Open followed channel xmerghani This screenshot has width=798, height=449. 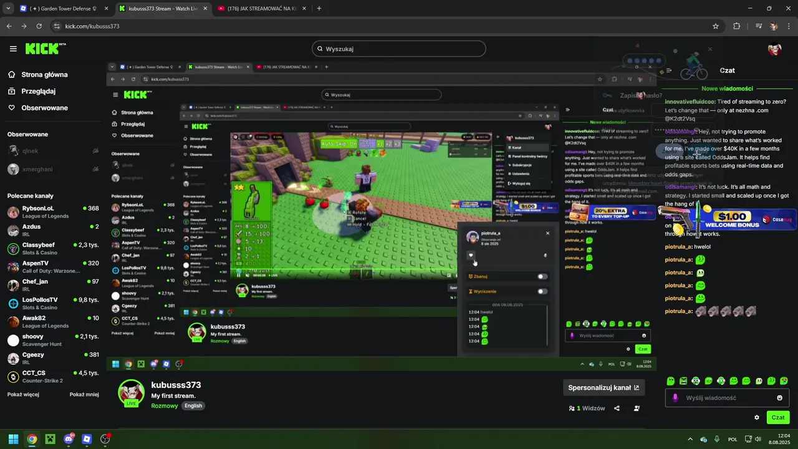coord(53,169)
